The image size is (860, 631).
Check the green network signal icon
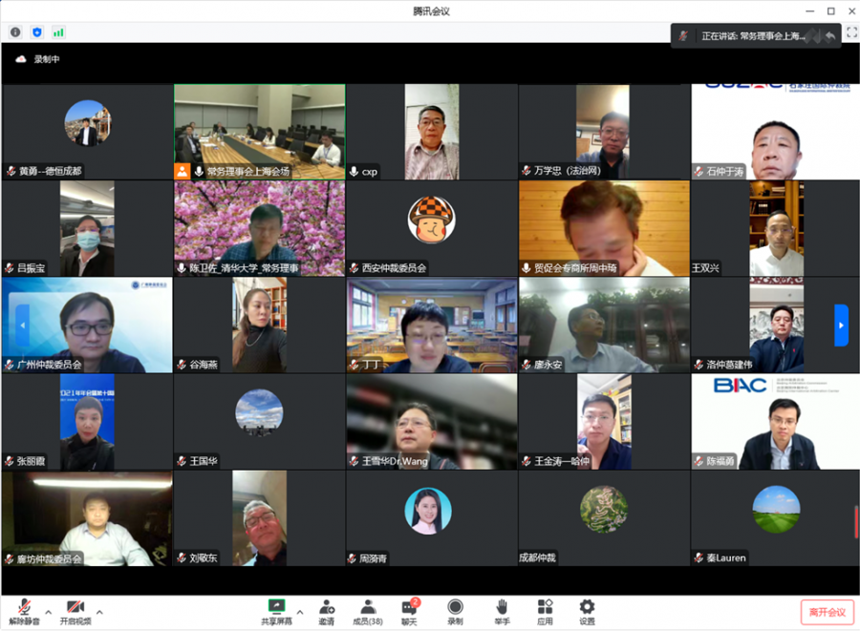(58, 32)
